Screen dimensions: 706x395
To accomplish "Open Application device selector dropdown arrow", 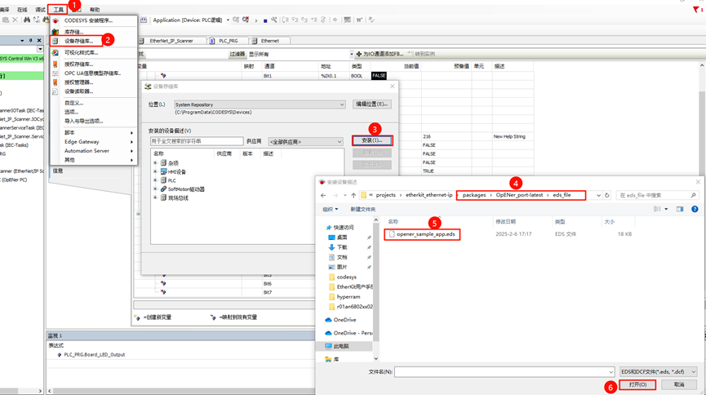I will [228, 20].
